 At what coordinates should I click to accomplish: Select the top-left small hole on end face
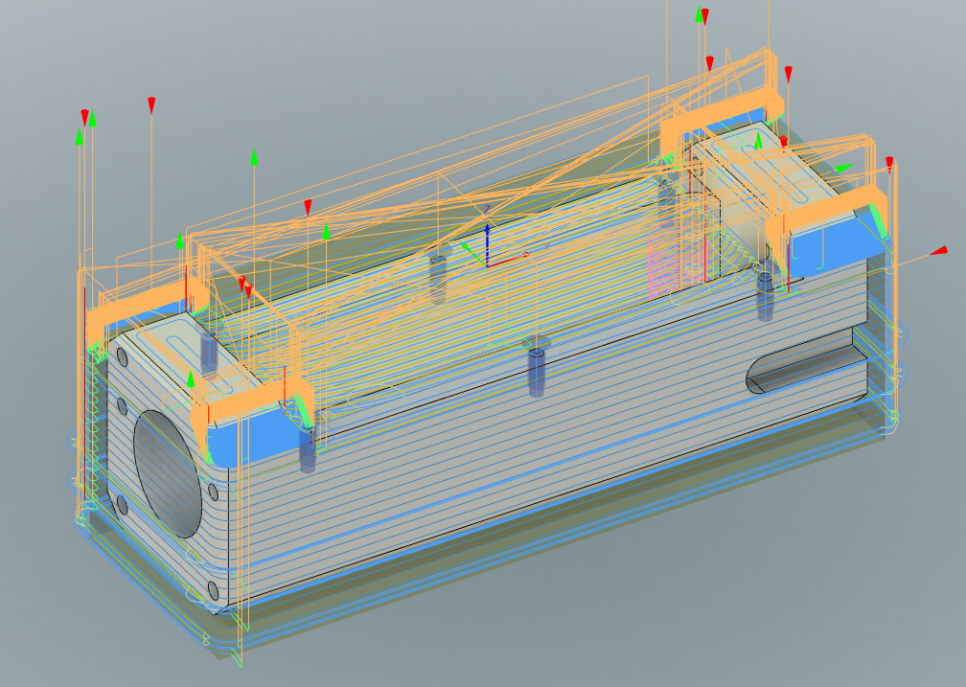122,356
